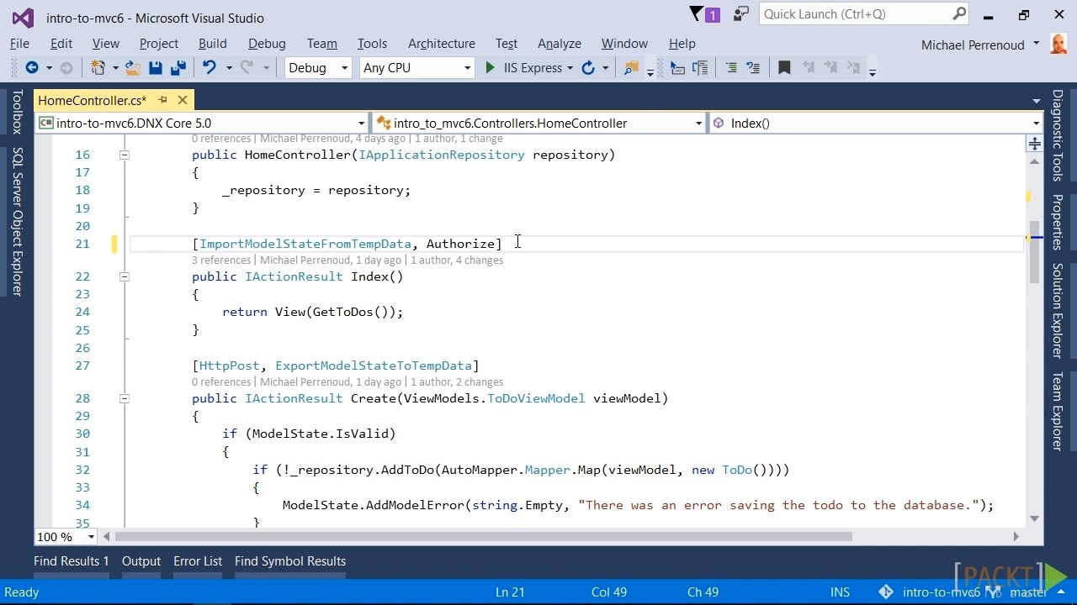Open the Solution Explorer side tab
The width and height of the screenshot is (1077, 605).
pyautogui.click(x=1058, y=311)
